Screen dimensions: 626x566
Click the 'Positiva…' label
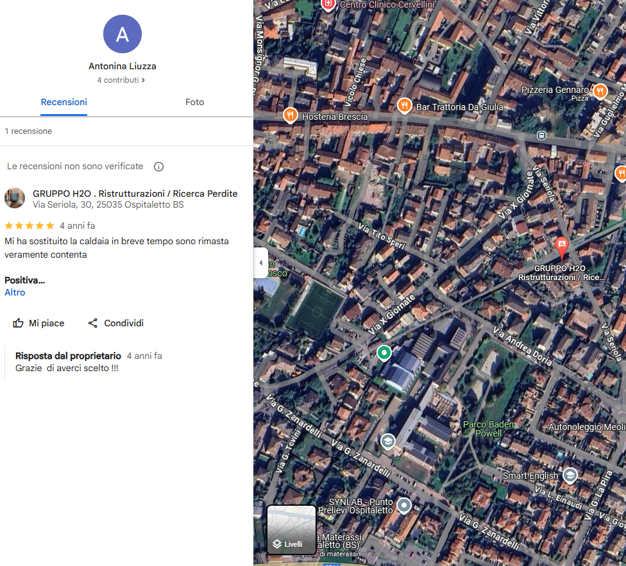click(25, 280)
